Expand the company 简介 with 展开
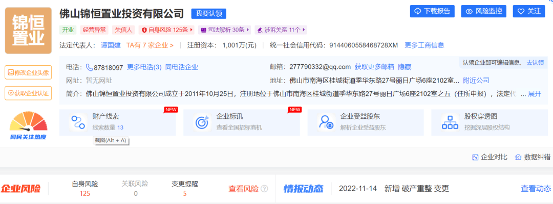Image resolution: width=553 pixels, height=204 pixels. 534,94
